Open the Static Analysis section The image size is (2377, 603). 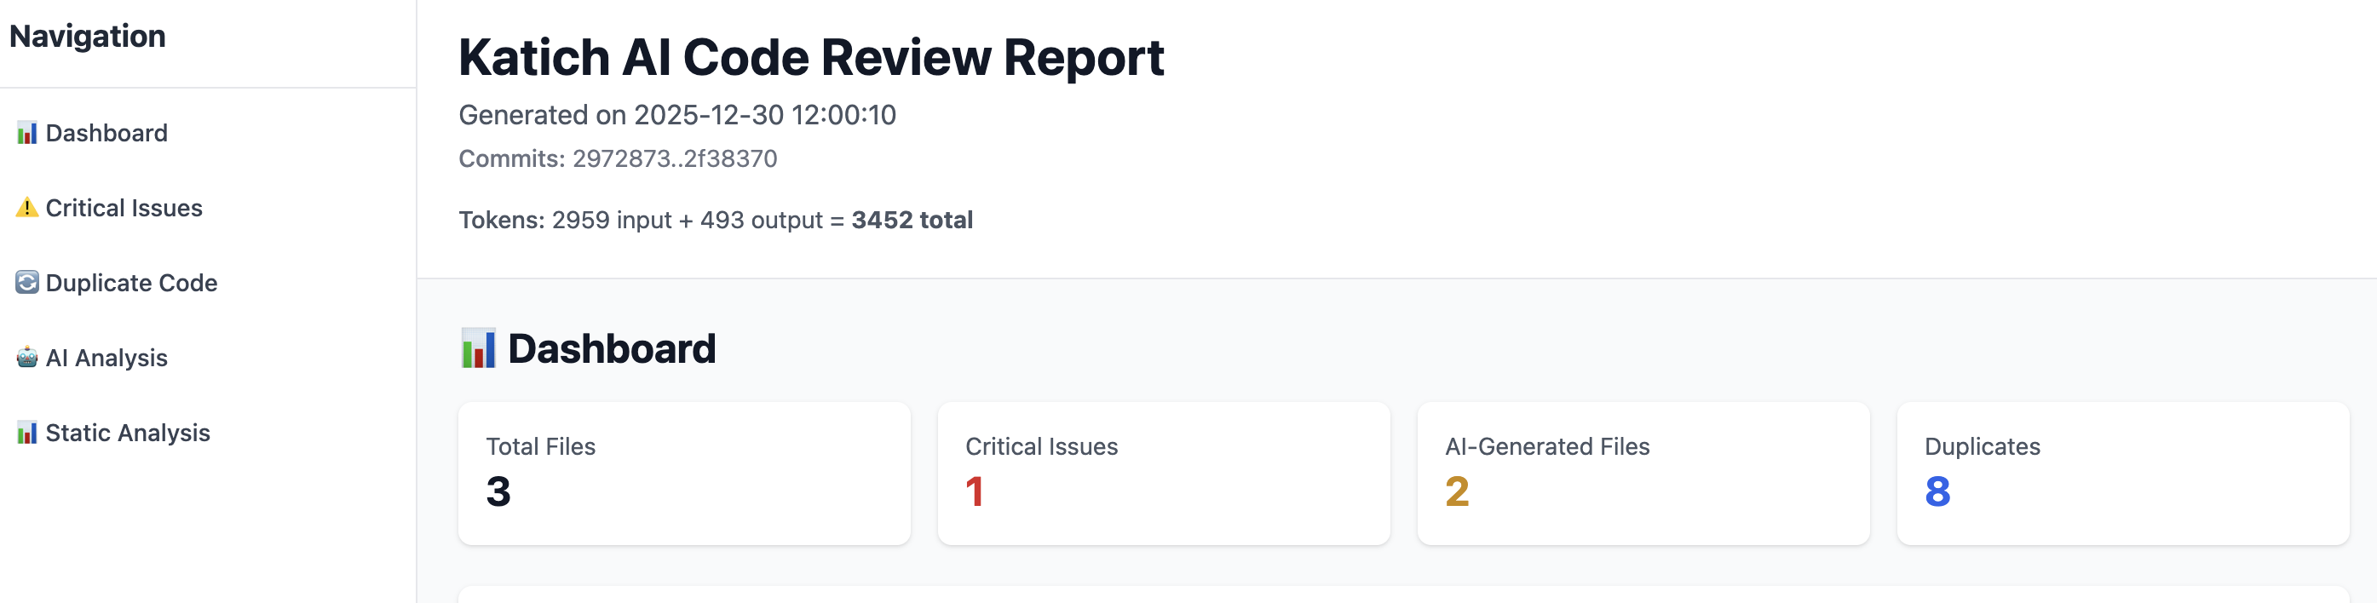129,433
